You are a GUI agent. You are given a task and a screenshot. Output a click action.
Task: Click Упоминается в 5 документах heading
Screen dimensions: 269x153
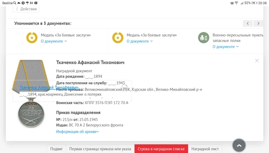tap(43, 24)
